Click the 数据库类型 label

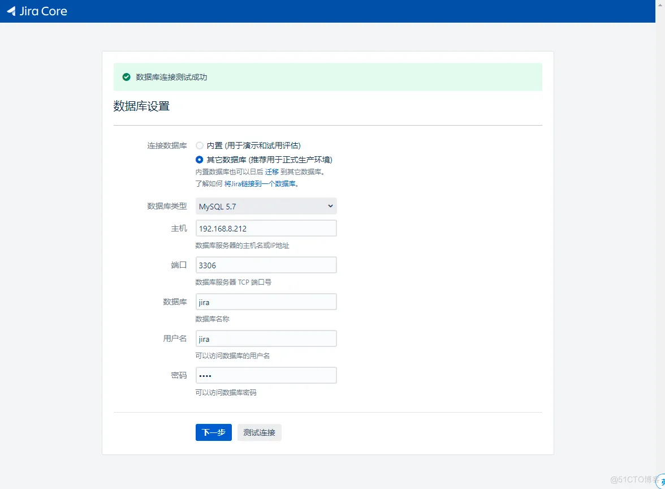[x=167, y=206]
